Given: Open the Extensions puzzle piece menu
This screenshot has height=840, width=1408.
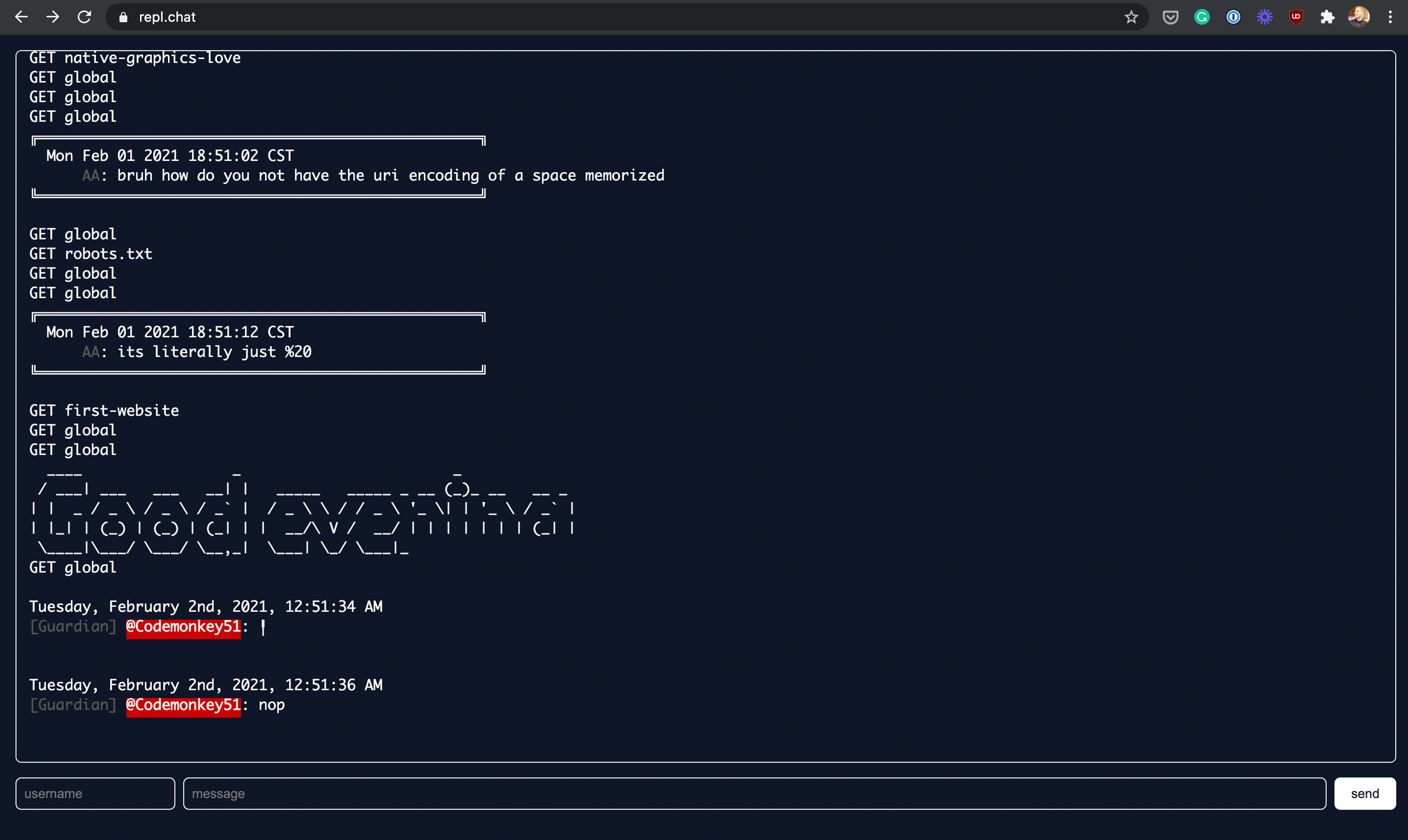Looking at the screenshot, I should coord(1327,17).
